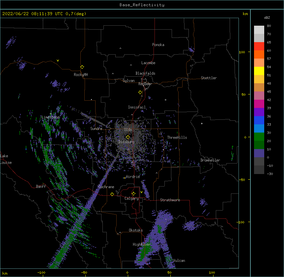The width and height of the screenshot is (284, 277).
Task: Click the white plus marker north of Drumheller
Action: click(x=202, y=123)
